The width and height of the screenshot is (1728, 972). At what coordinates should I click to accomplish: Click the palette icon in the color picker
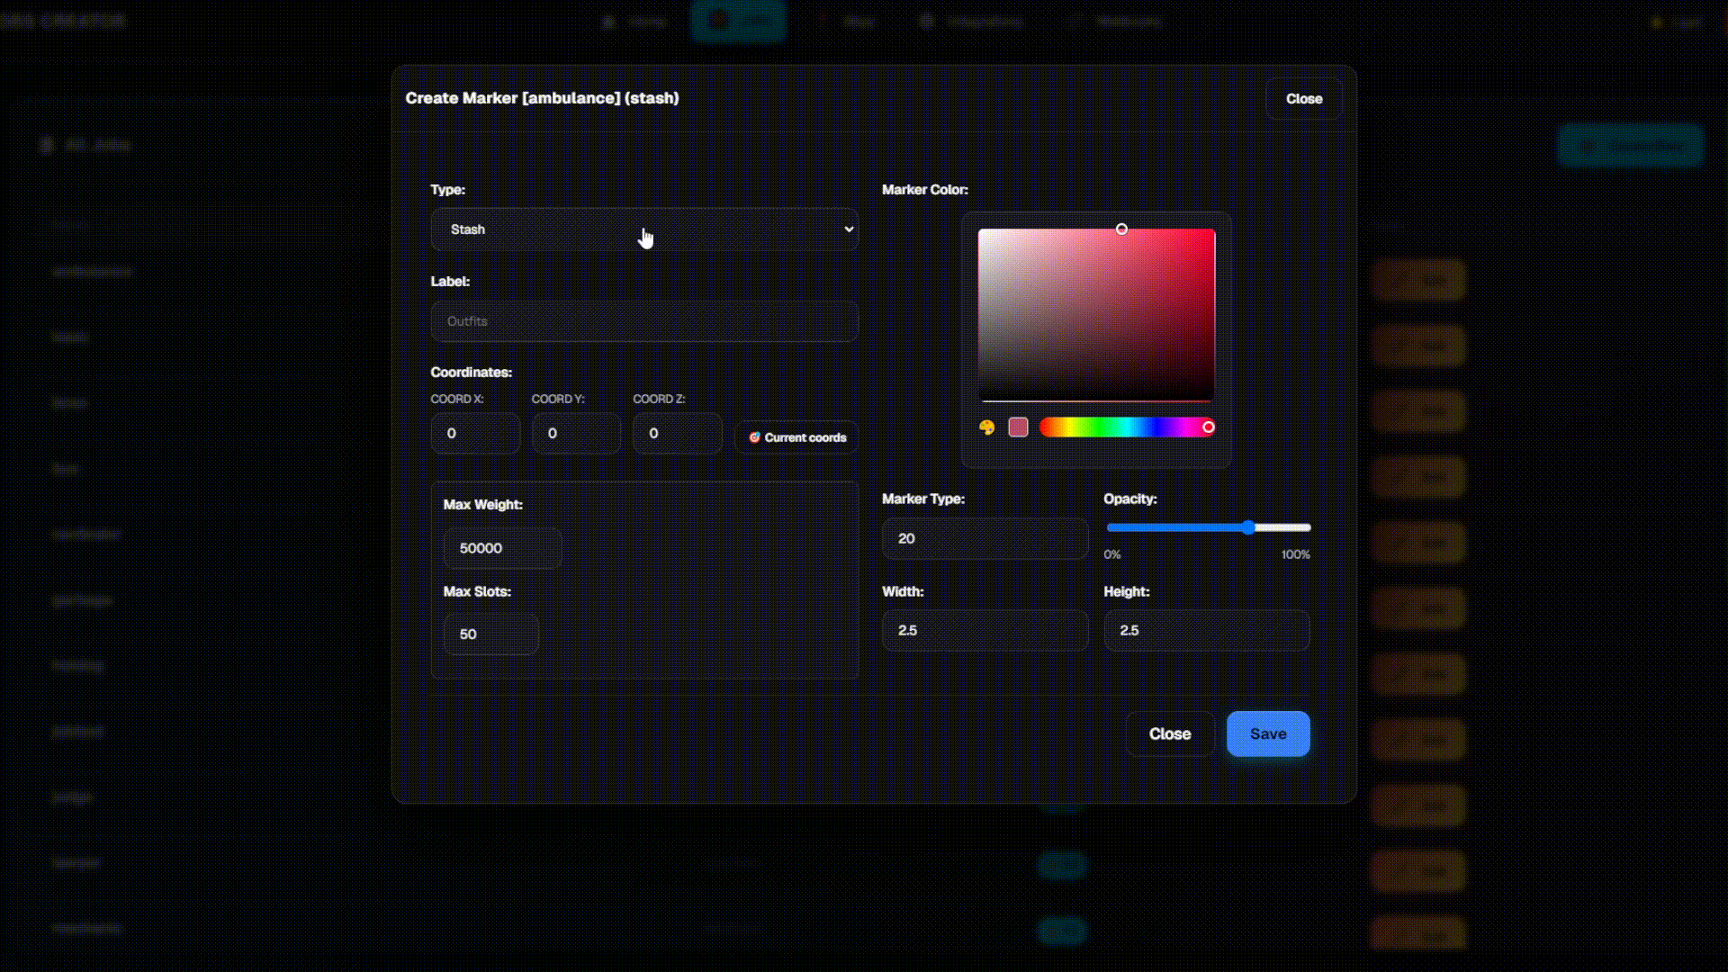click(x=986, y=427)
